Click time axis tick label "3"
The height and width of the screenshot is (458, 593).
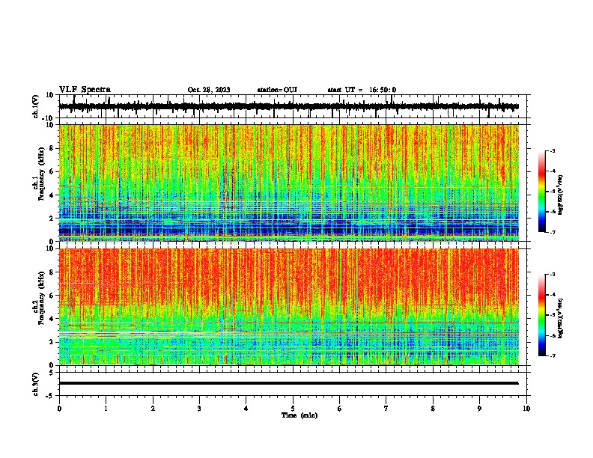pos(199,409)
